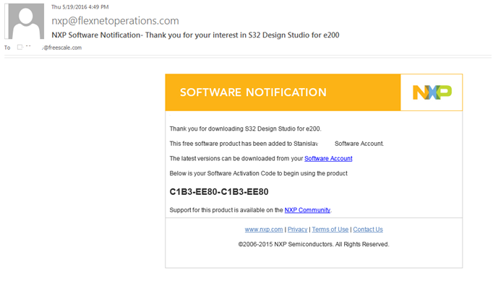Click the activation code C1B3-EE80-C1B3-EE80
493x283 pixels.
[219, 192]
